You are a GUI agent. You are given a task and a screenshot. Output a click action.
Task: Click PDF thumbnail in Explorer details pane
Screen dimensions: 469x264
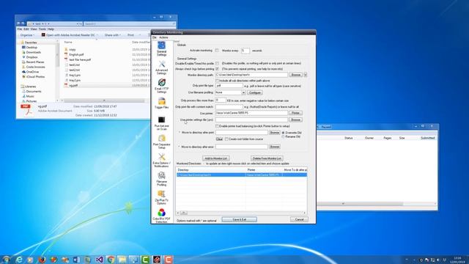tap(27, 110)
